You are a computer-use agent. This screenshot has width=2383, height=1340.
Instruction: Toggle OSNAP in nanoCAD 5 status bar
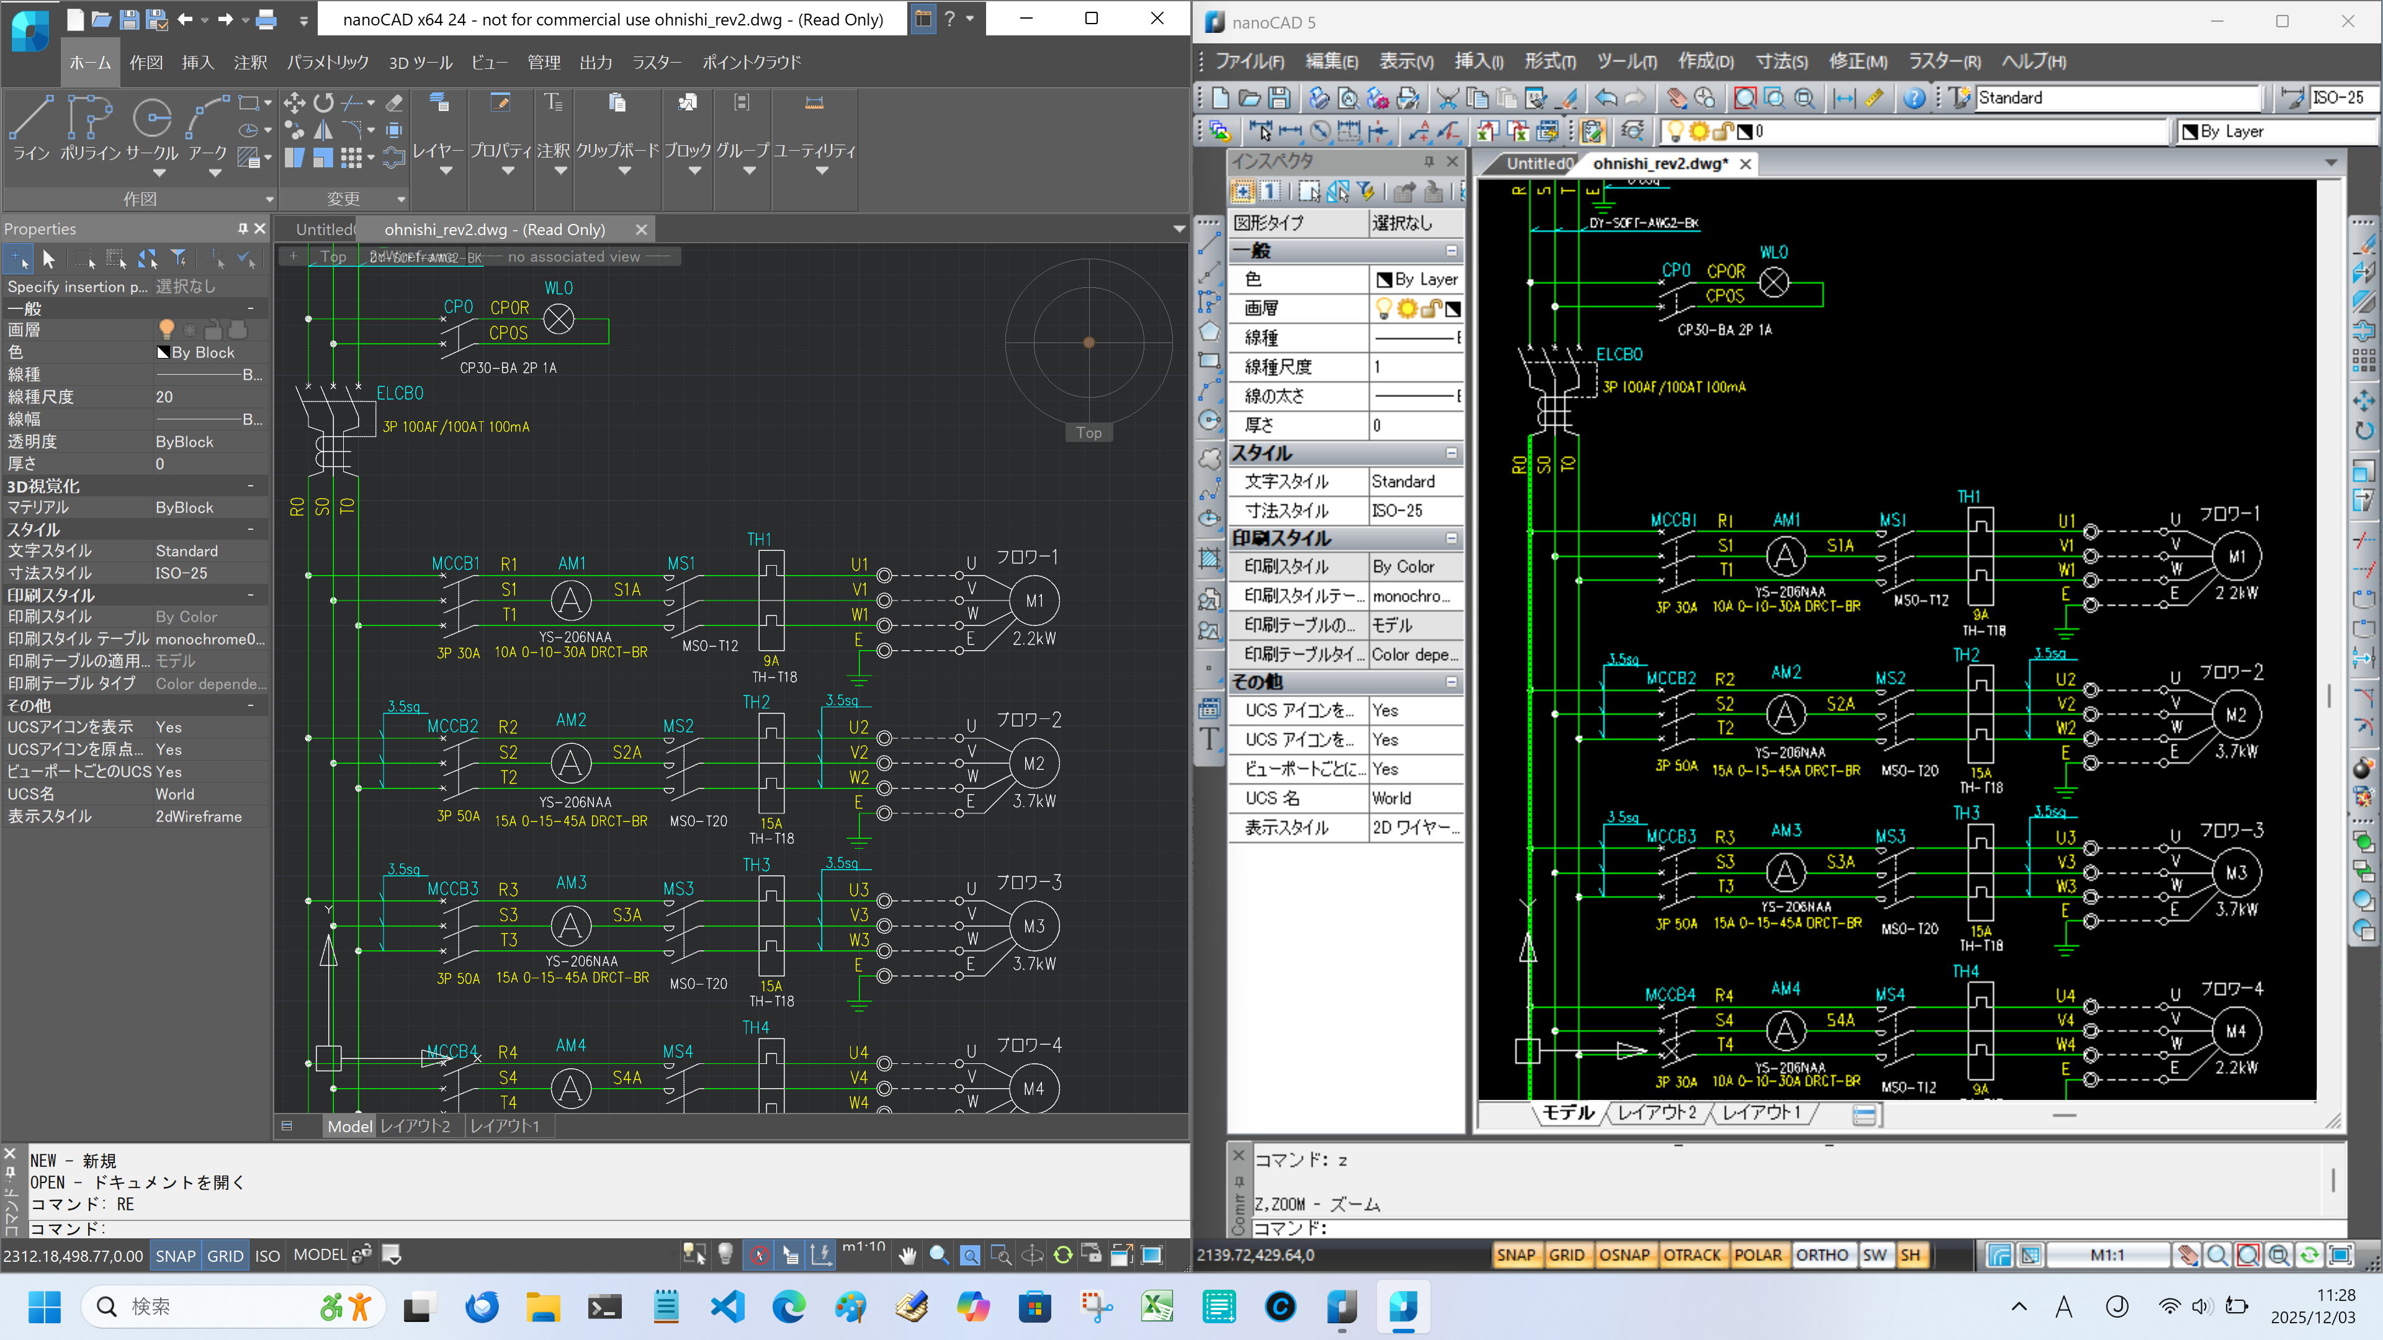point(1625,1255)
